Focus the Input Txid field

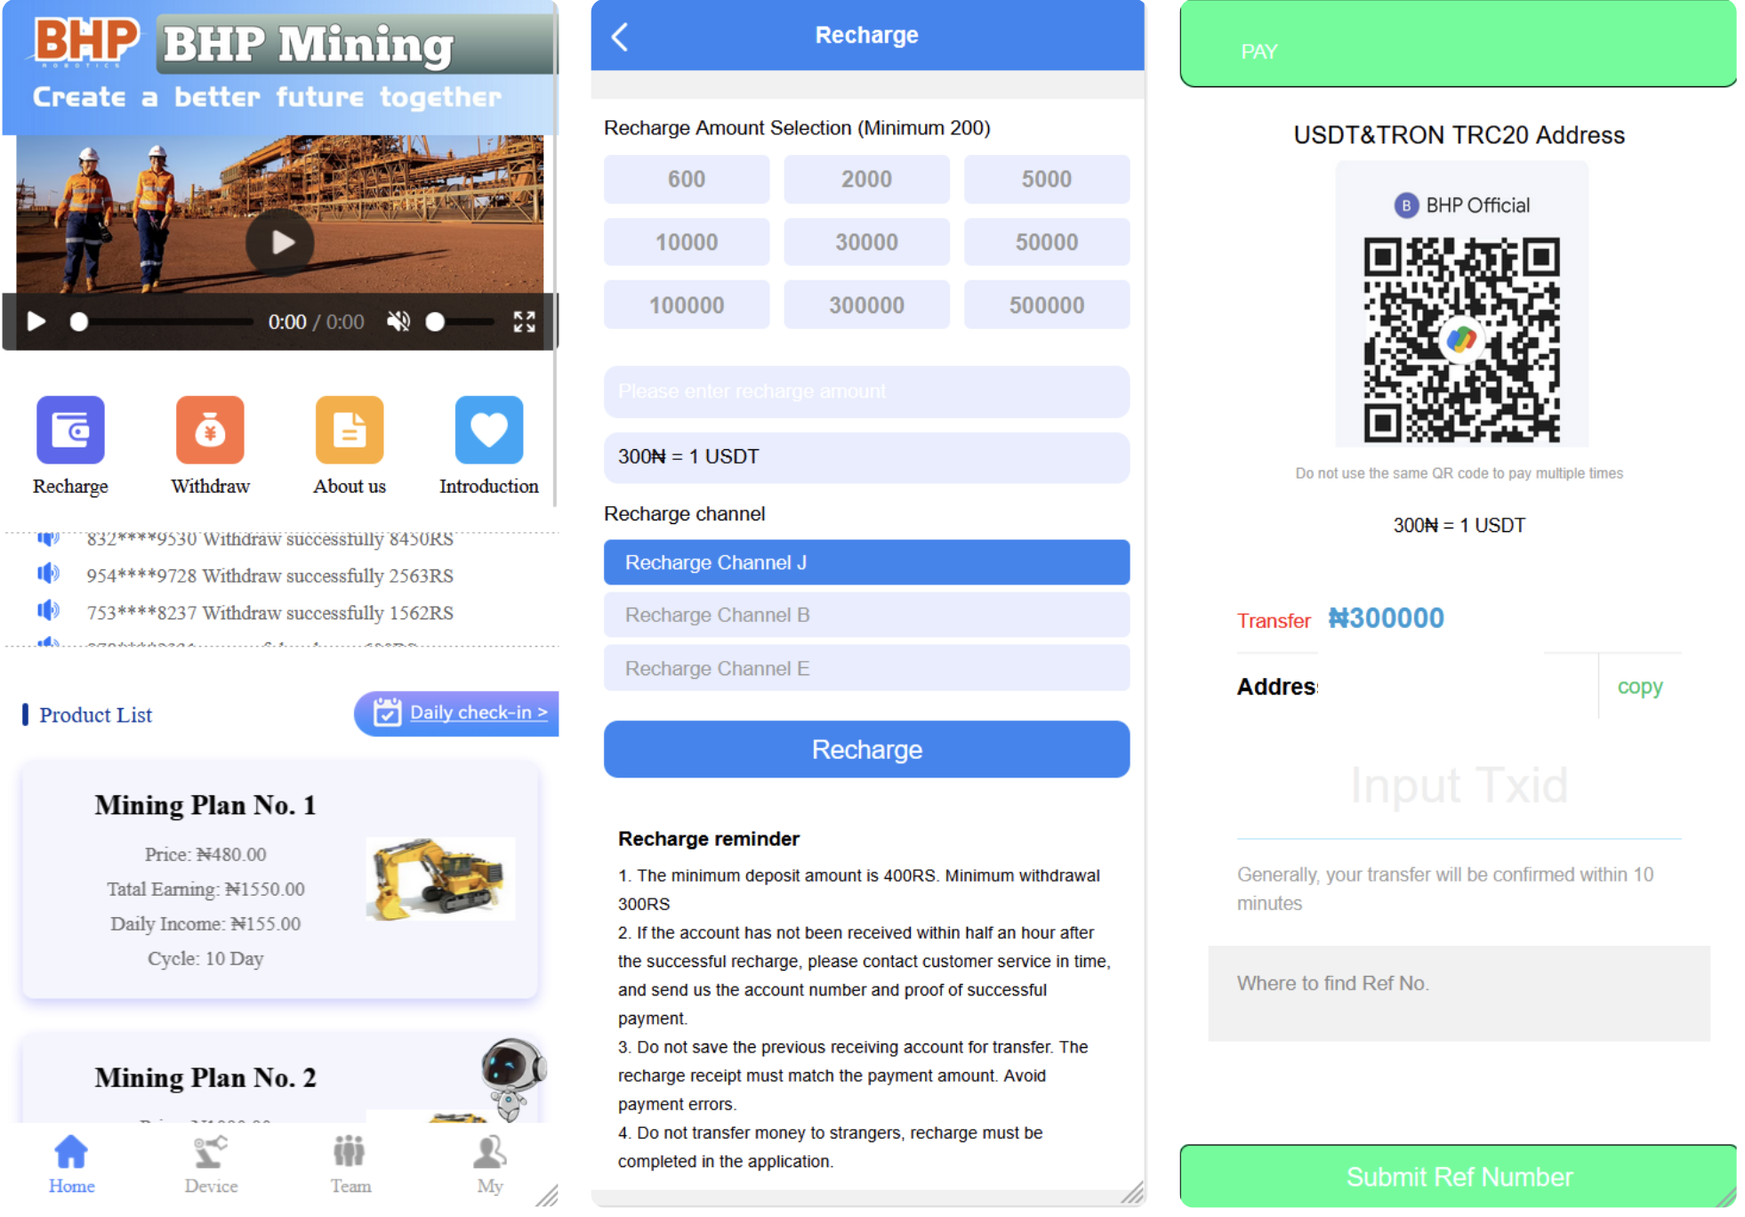1459,786
